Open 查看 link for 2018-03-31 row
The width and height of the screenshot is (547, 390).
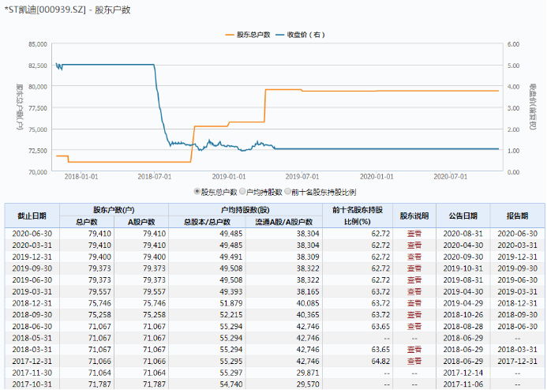(x=414, y=350)
